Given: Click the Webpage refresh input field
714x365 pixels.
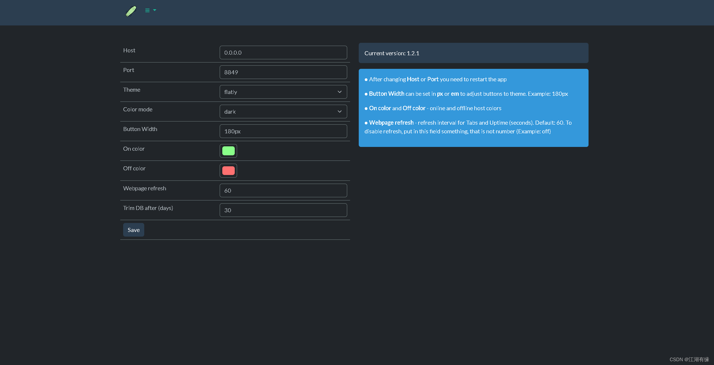Looking at the screenshot, I should pos(283,191).
